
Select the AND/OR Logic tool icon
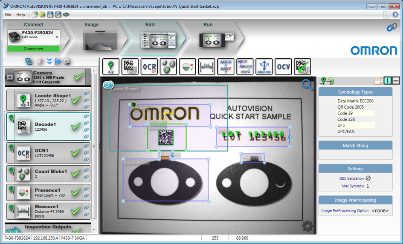pyautogui.click(x=264, y=67)
